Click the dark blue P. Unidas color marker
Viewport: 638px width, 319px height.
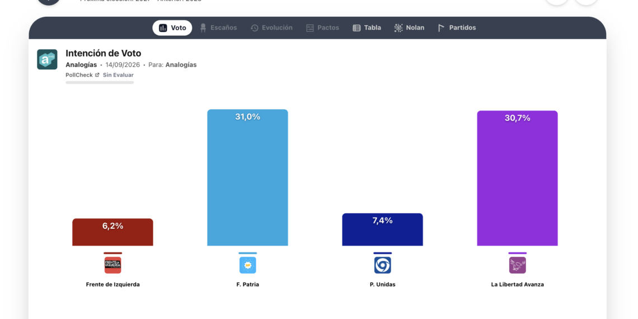pyautogui.click(x=382, y=253)
